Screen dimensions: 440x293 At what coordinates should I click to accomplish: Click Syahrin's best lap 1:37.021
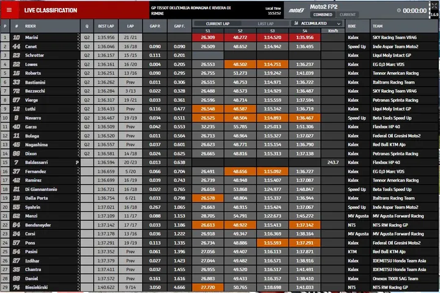[x=106, y=207]
